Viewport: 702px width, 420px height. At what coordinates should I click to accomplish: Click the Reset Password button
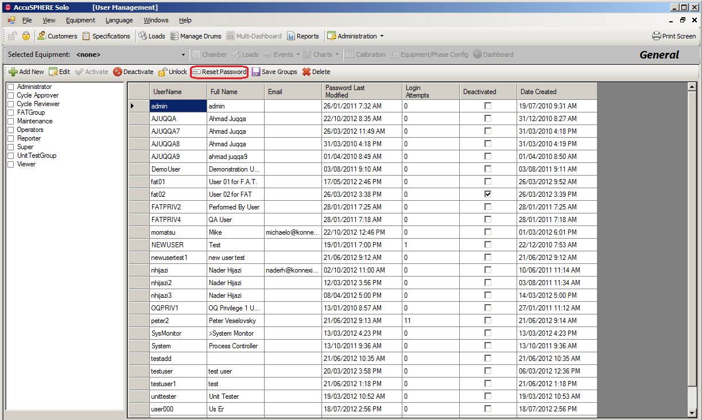(x=219, y=72)
